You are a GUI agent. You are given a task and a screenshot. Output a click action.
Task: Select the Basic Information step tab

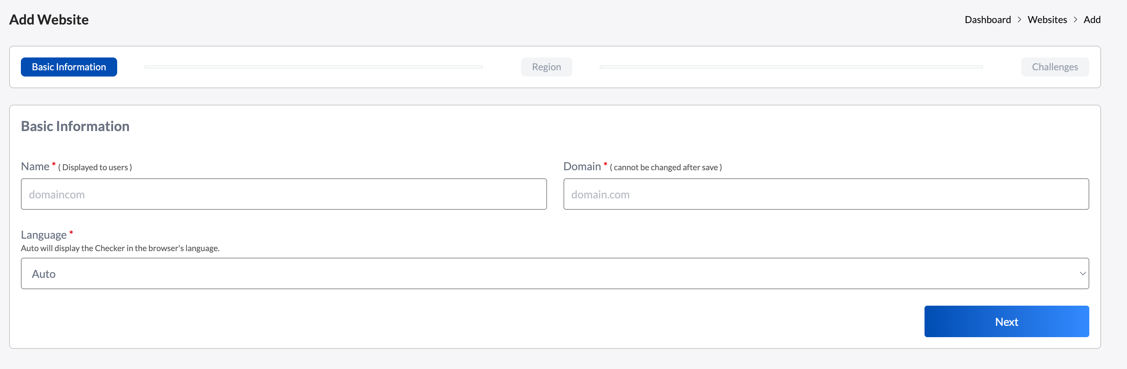pos(69,67)
